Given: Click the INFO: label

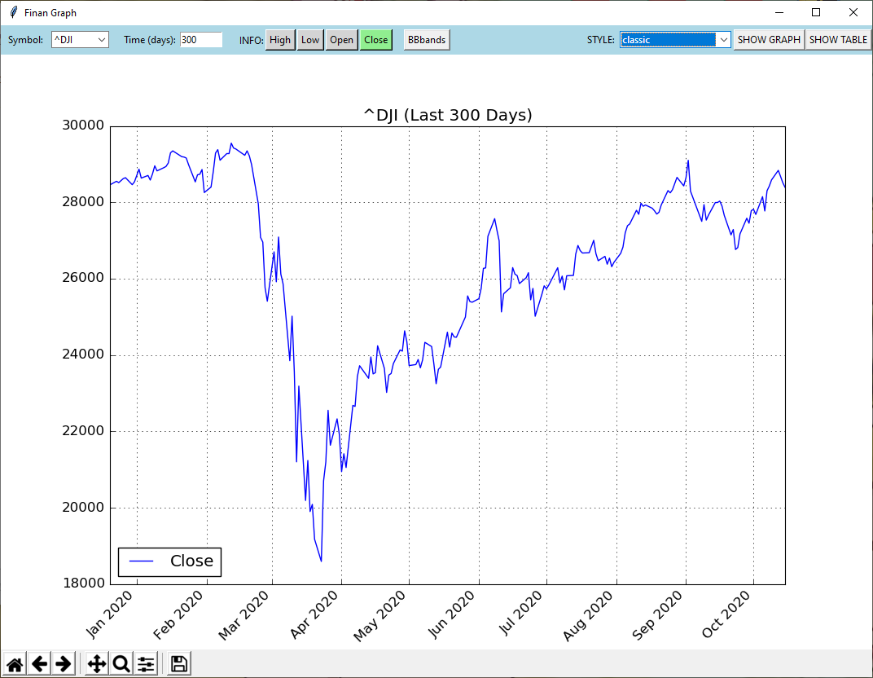Looking at the screenshot, I should click(x=251, y=40).
